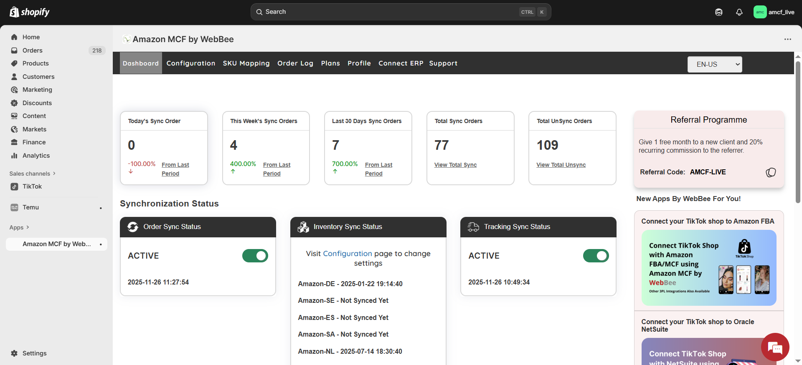Click the View Total Unsync link
Screen dimensions: 802x365
tap(561, 165)
